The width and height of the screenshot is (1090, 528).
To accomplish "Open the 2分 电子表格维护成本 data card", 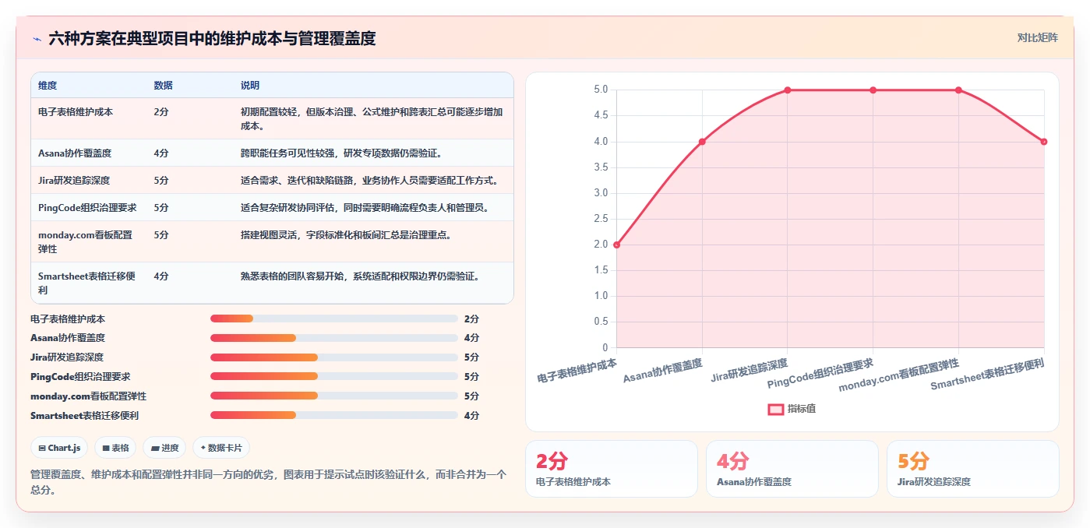I will pyautogui.click(x=612, y=469).
